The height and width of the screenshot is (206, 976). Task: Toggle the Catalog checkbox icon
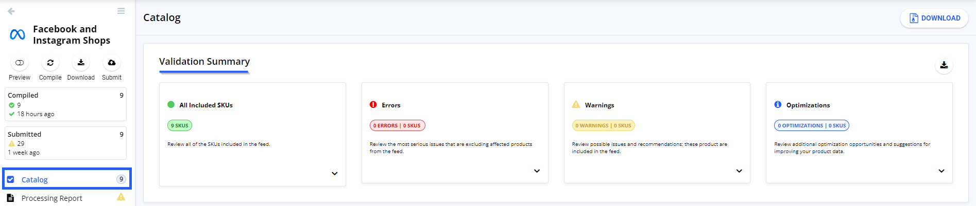pos(11,179)
